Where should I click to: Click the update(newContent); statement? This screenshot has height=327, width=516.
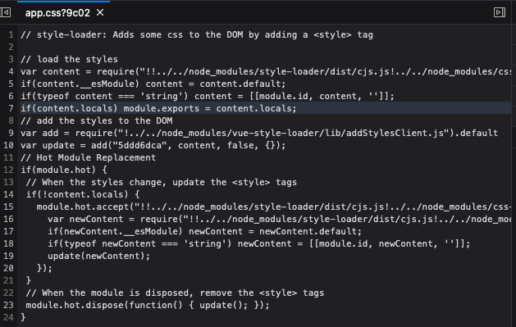tap(98, 256)
